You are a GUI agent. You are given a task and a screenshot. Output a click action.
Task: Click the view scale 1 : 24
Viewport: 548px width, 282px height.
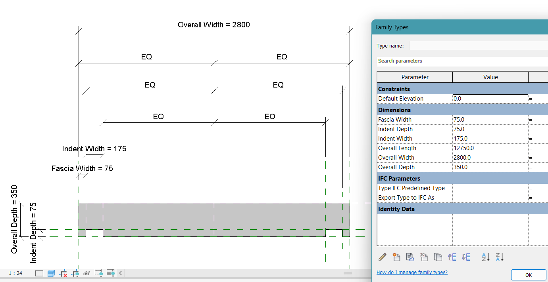tap(15, 273)
